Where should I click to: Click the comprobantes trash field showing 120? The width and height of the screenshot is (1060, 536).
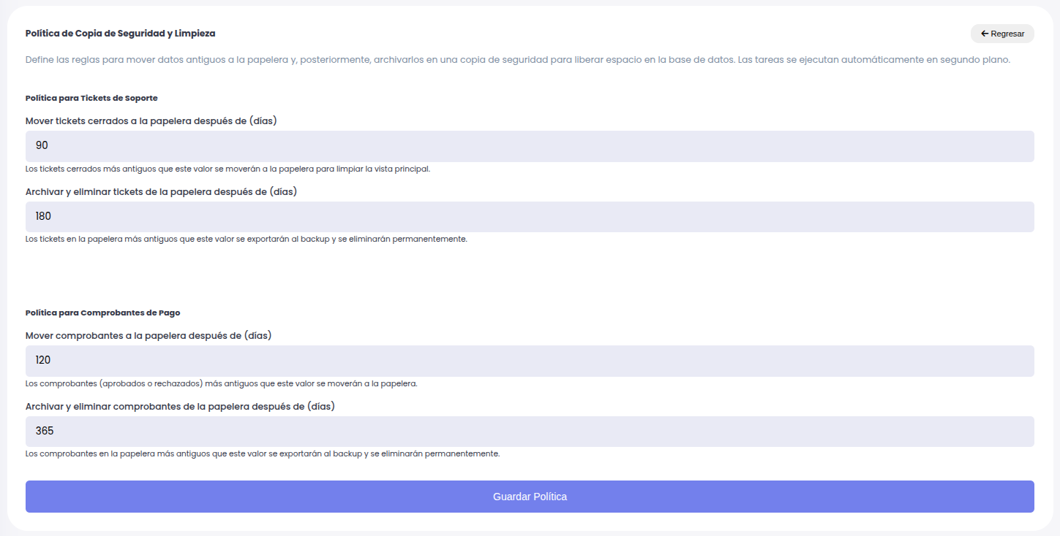tap(530, 361)
